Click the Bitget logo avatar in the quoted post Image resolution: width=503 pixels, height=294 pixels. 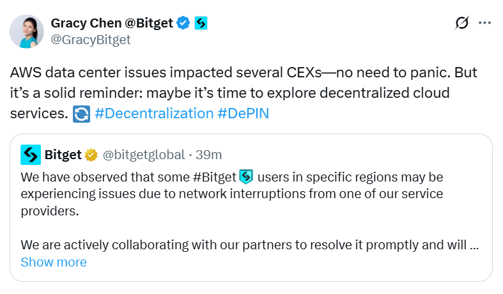(31, 155)
